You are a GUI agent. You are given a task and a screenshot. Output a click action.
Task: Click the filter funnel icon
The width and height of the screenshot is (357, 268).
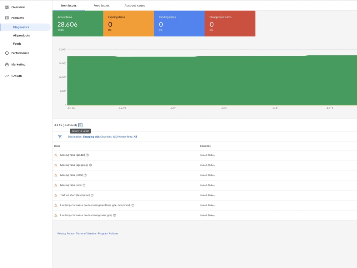point(60,137)
